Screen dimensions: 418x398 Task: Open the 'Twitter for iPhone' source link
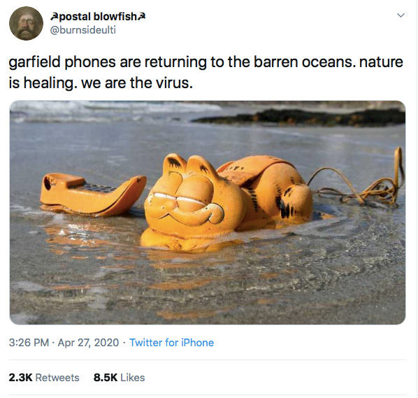point(171,343)
